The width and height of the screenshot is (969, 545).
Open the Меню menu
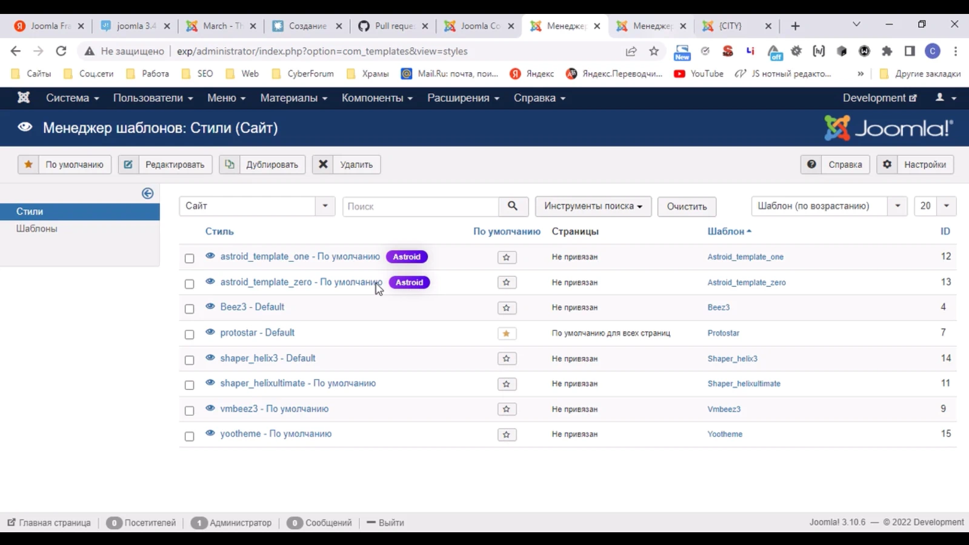click(226, 98)
